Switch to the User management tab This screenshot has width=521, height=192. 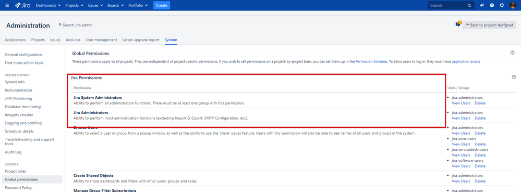coord(101,40)
